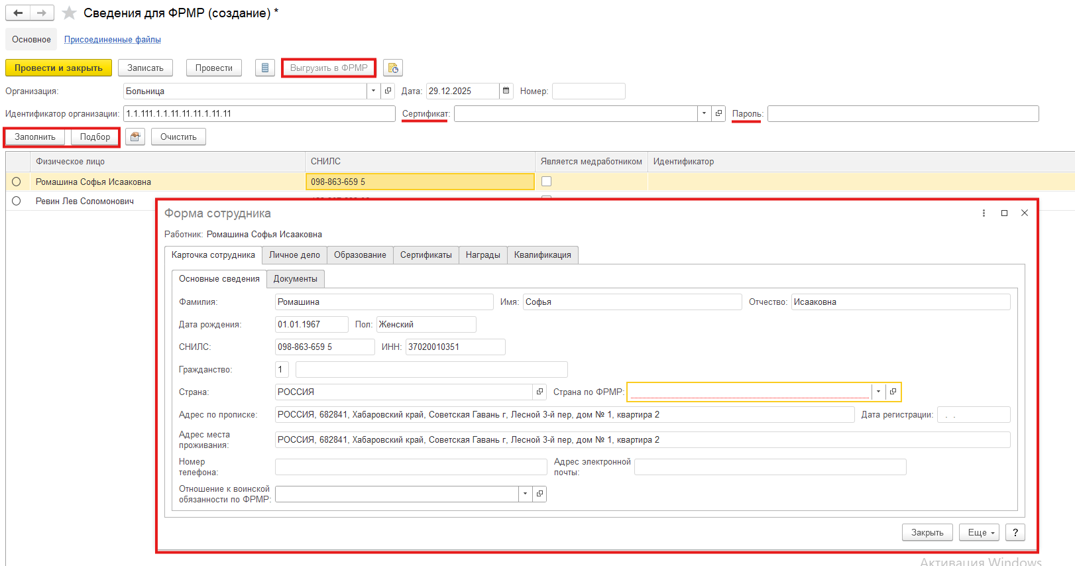Viewport: 1075px width, 566px height.
Task: Click the Заполнить button
Action: (x=35, y=137)
